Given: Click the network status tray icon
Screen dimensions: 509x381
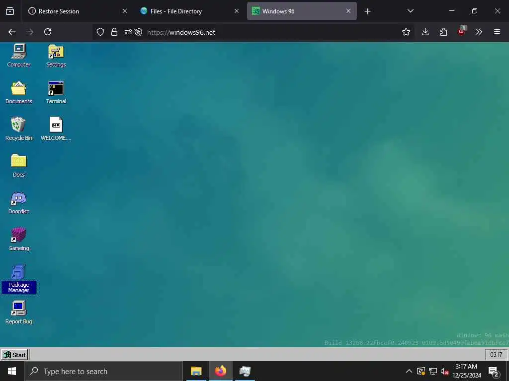Looking at the screenshot, I should click(x=433, y=371).
